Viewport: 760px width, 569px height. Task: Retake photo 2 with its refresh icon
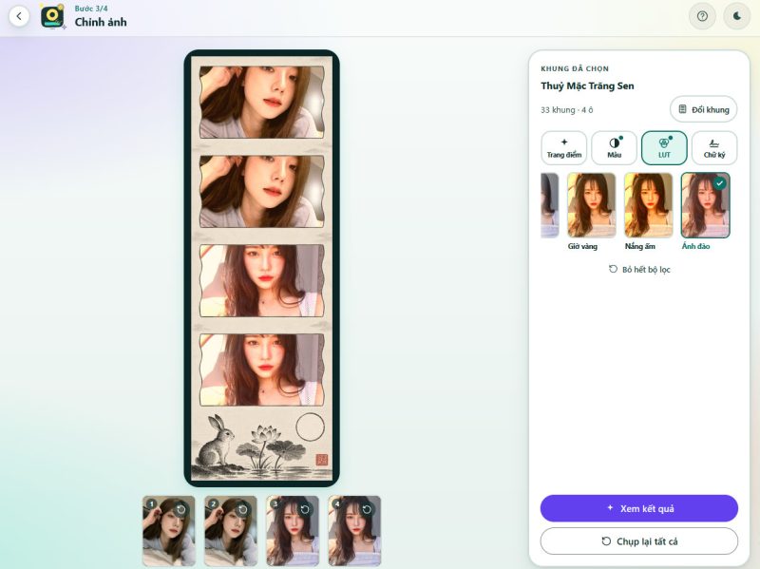tap(243, 509)
